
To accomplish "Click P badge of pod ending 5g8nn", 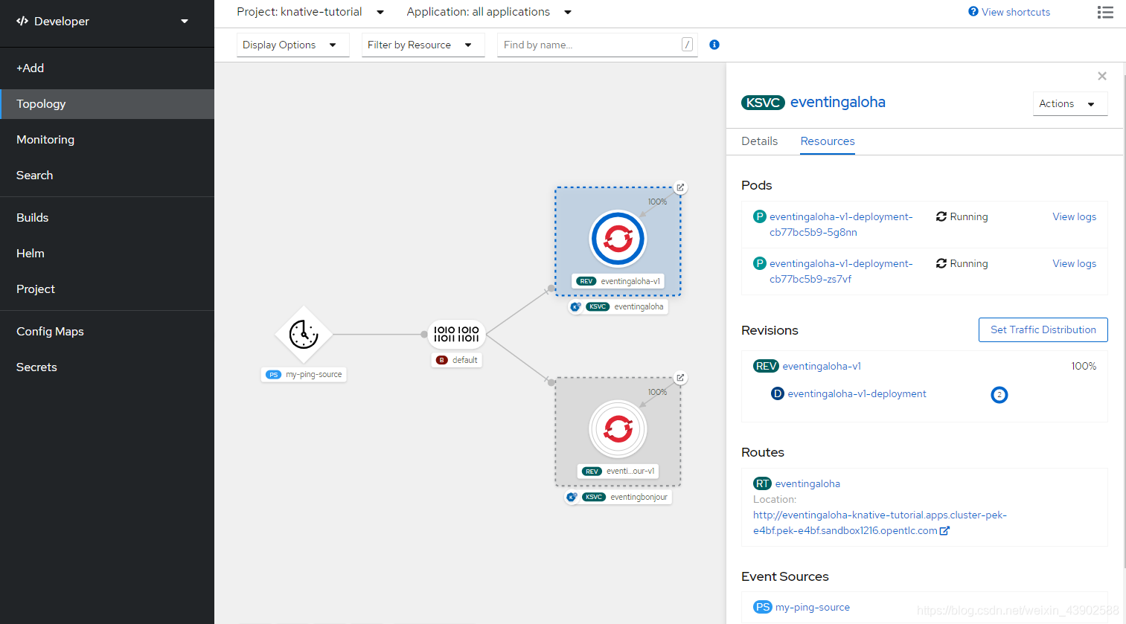I will (x=760, y=216).
